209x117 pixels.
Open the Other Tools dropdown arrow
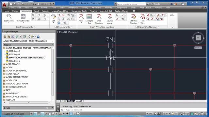[x=173, y=27]
